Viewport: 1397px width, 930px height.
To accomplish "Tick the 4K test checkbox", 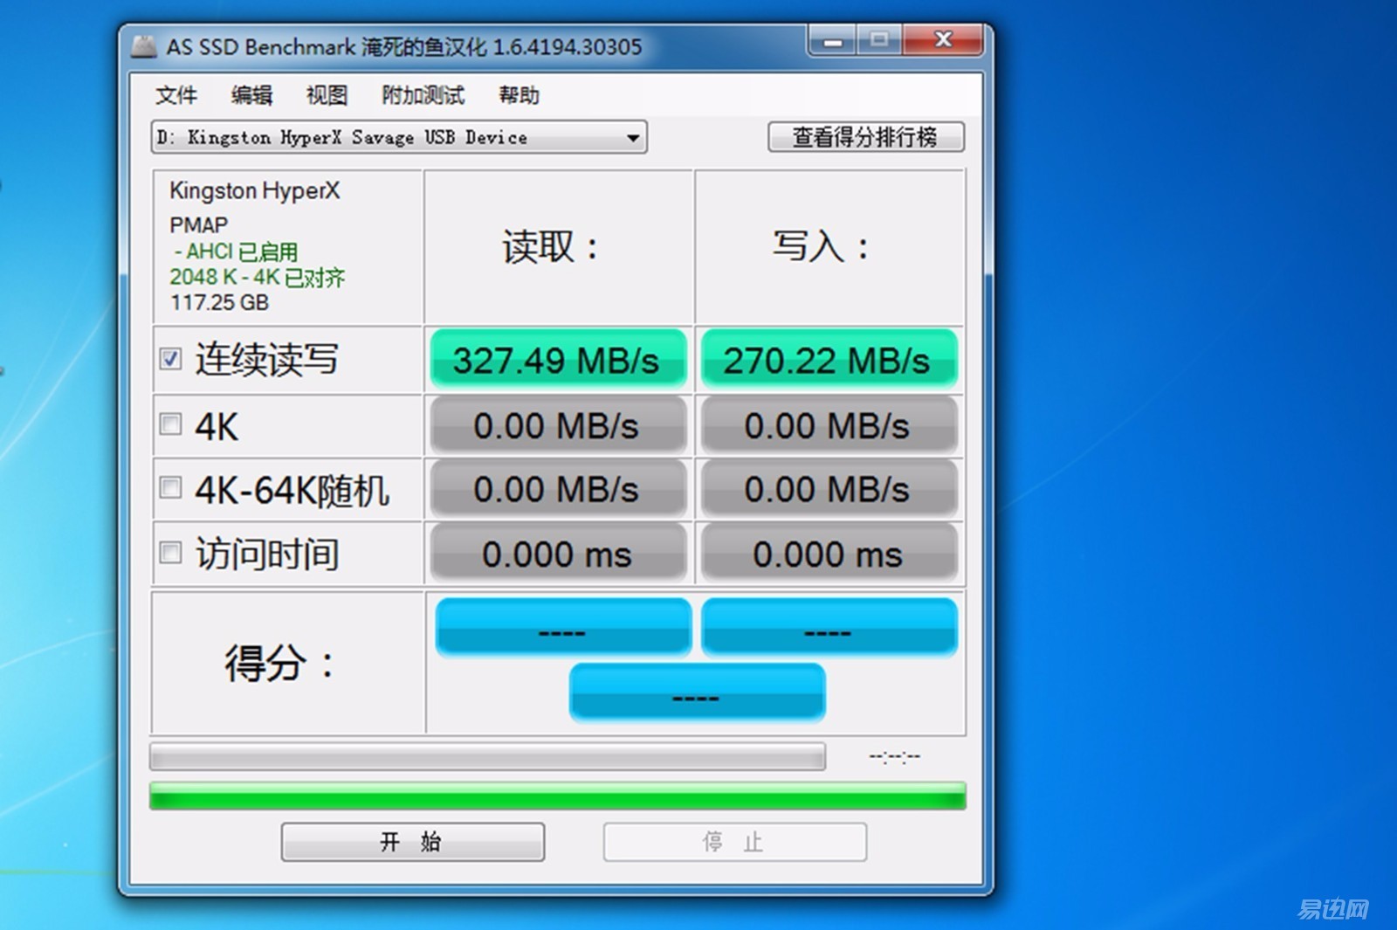I will click(x=170, y=424).
